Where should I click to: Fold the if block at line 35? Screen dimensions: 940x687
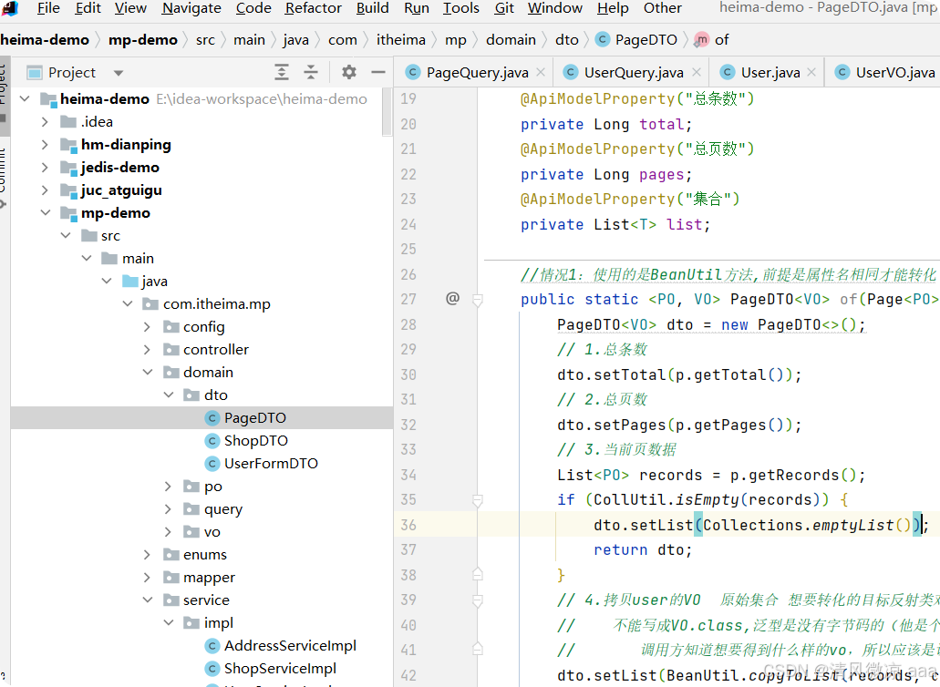(x=478, y=500)
